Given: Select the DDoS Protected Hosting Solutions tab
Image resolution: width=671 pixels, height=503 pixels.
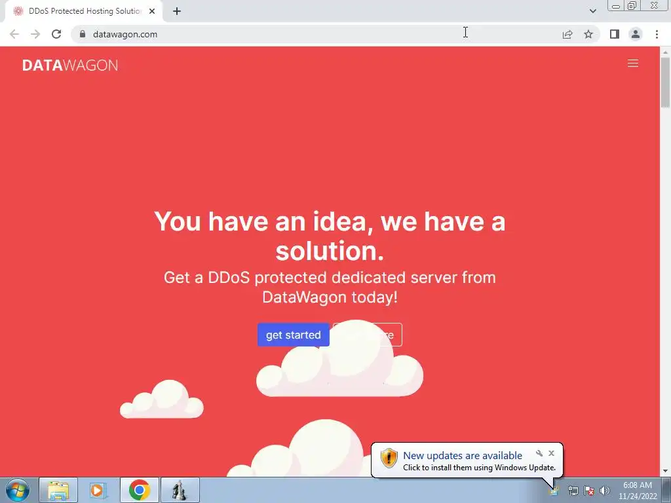Looking at the screenshot, I should coord(84,11).
